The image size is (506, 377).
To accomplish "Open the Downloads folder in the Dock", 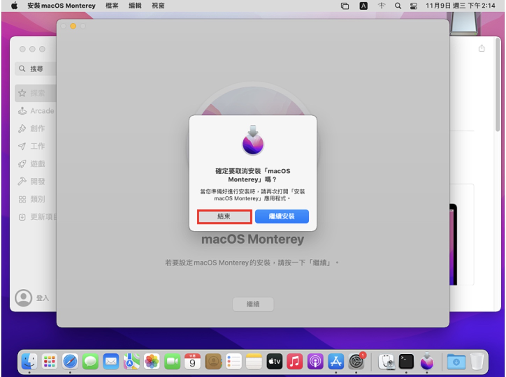I will (x=456, y=361).
